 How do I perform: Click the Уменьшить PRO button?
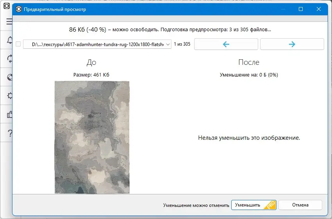point(253,205)
